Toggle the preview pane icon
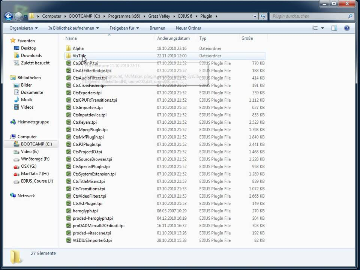The width and height of the screenshot is (360, 270). (334, 28)
